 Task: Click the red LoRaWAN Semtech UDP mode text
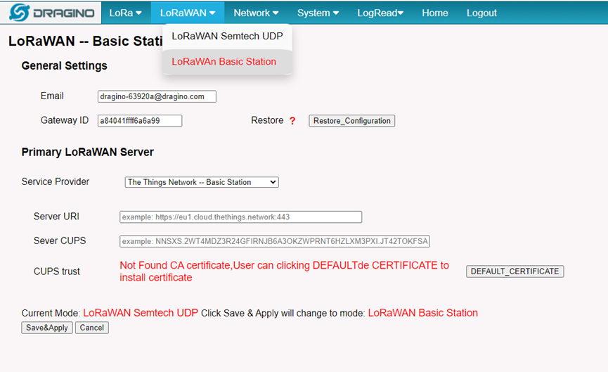[x=141, y=313]
